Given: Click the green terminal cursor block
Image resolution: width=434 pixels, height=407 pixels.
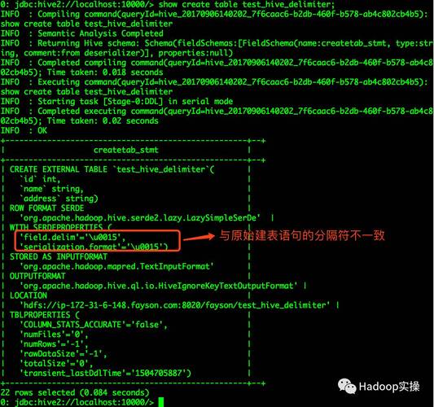Looking at the screenshot, I should click(x=160, y=402).
